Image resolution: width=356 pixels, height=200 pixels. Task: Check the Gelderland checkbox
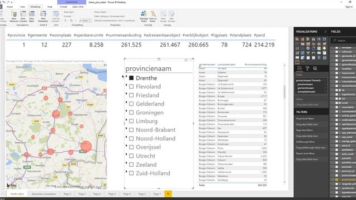click(131, 104)
